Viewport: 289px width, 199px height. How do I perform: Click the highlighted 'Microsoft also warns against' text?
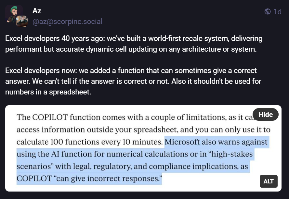coord(216,142)
